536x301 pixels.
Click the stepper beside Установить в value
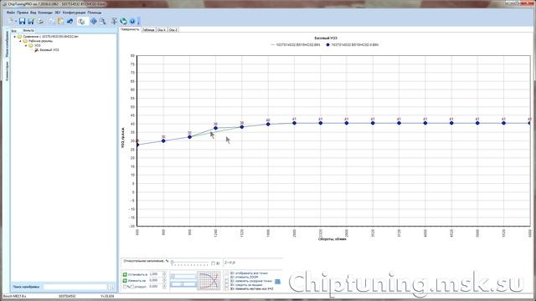pyautogui.click(x=164, y=274)
